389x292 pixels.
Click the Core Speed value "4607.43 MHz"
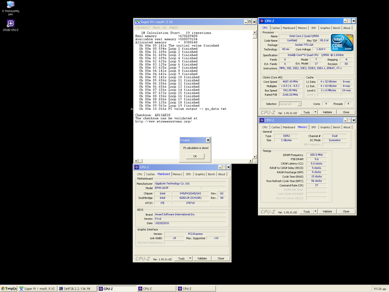(x=290, y=82)
